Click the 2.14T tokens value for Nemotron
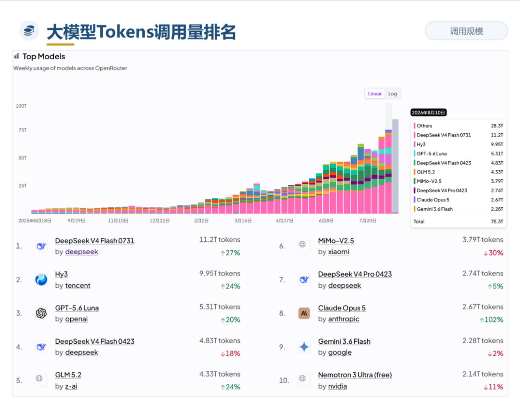This screenshot has height=399, width=520. [483, 374]
